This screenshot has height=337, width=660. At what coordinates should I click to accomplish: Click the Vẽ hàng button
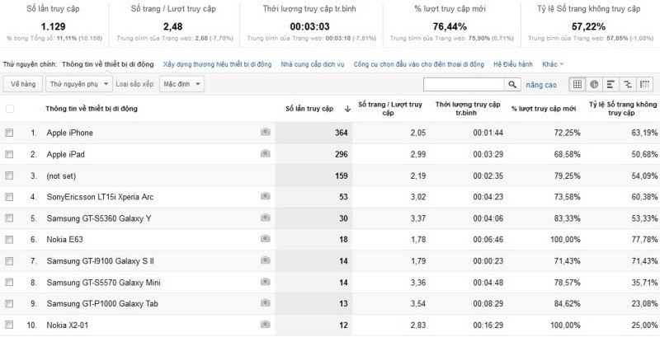pos(23,84)
